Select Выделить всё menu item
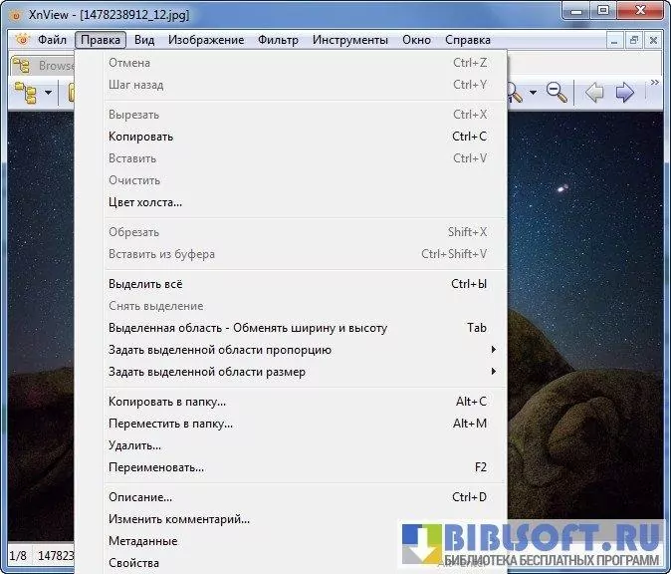Screen dimensions: 671x574 point(145,284)
